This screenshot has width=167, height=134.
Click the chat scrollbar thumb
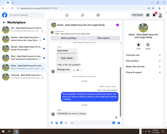(x=120, y=91)
